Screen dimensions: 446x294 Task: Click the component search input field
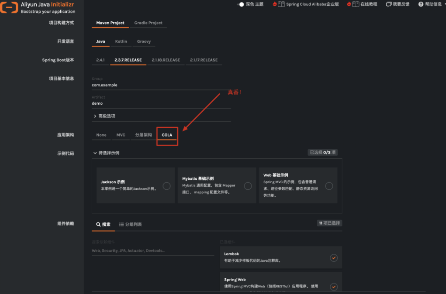[144, 250]
